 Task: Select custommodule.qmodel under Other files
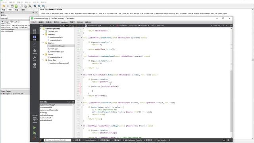pyautogui.click(x=60, y=63)
